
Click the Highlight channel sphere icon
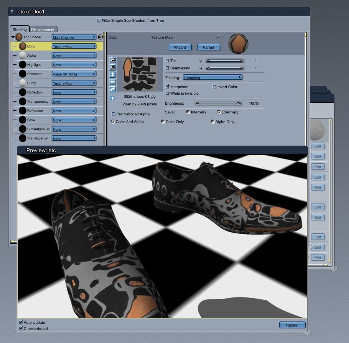23,64
